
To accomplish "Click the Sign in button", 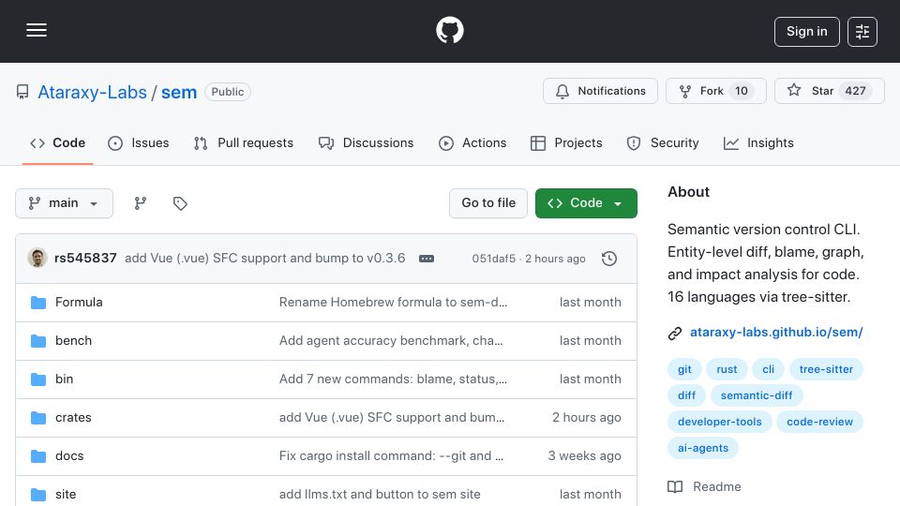I will (806, 32).
